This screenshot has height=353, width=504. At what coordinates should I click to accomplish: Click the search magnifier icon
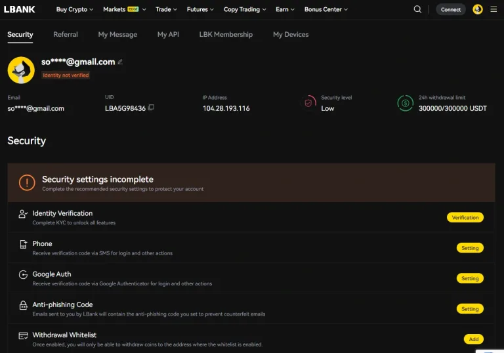(418, 9)
